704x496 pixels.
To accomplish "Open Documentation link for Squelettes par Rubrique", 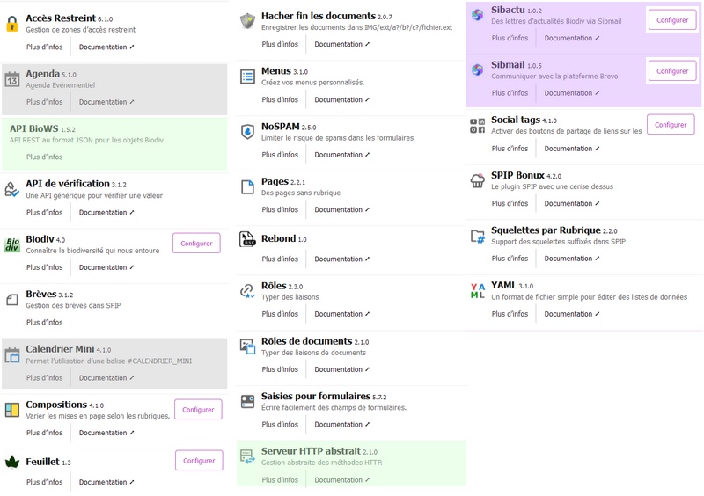I will (571, 259).
